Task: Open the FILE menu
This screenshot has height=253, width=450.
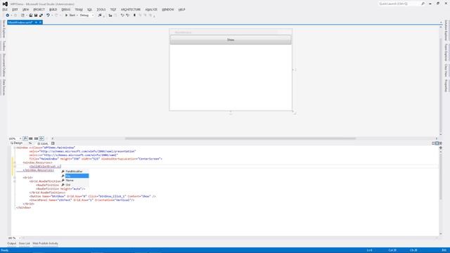Action: pos(5,9)
